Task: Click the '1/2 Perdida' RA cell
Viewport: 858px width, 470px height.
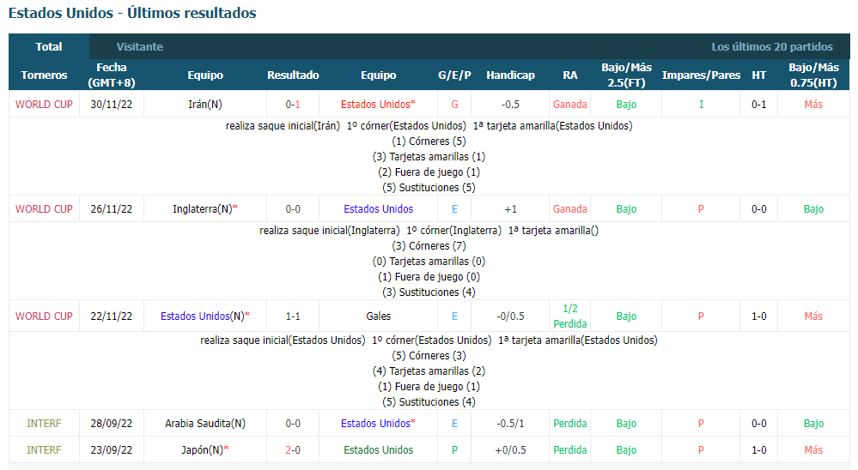Action: 569,316
